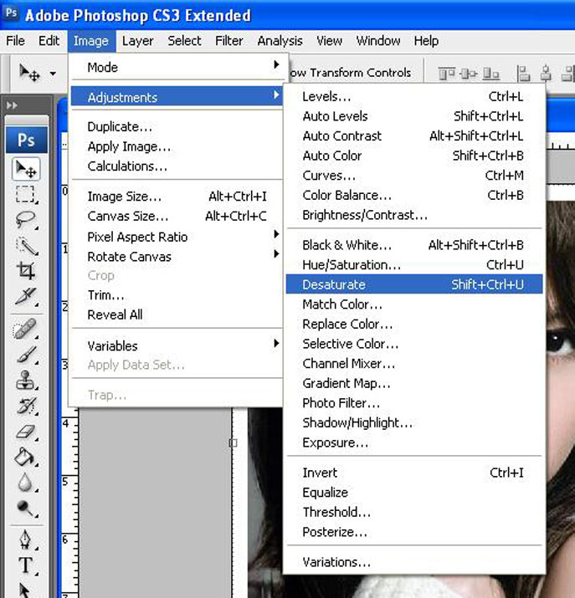Expand the Variables submenu

pyautogui.click(x=177, y=345)
